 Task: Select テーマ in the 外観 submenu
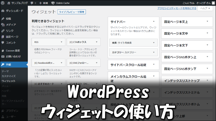coord(5,72)
